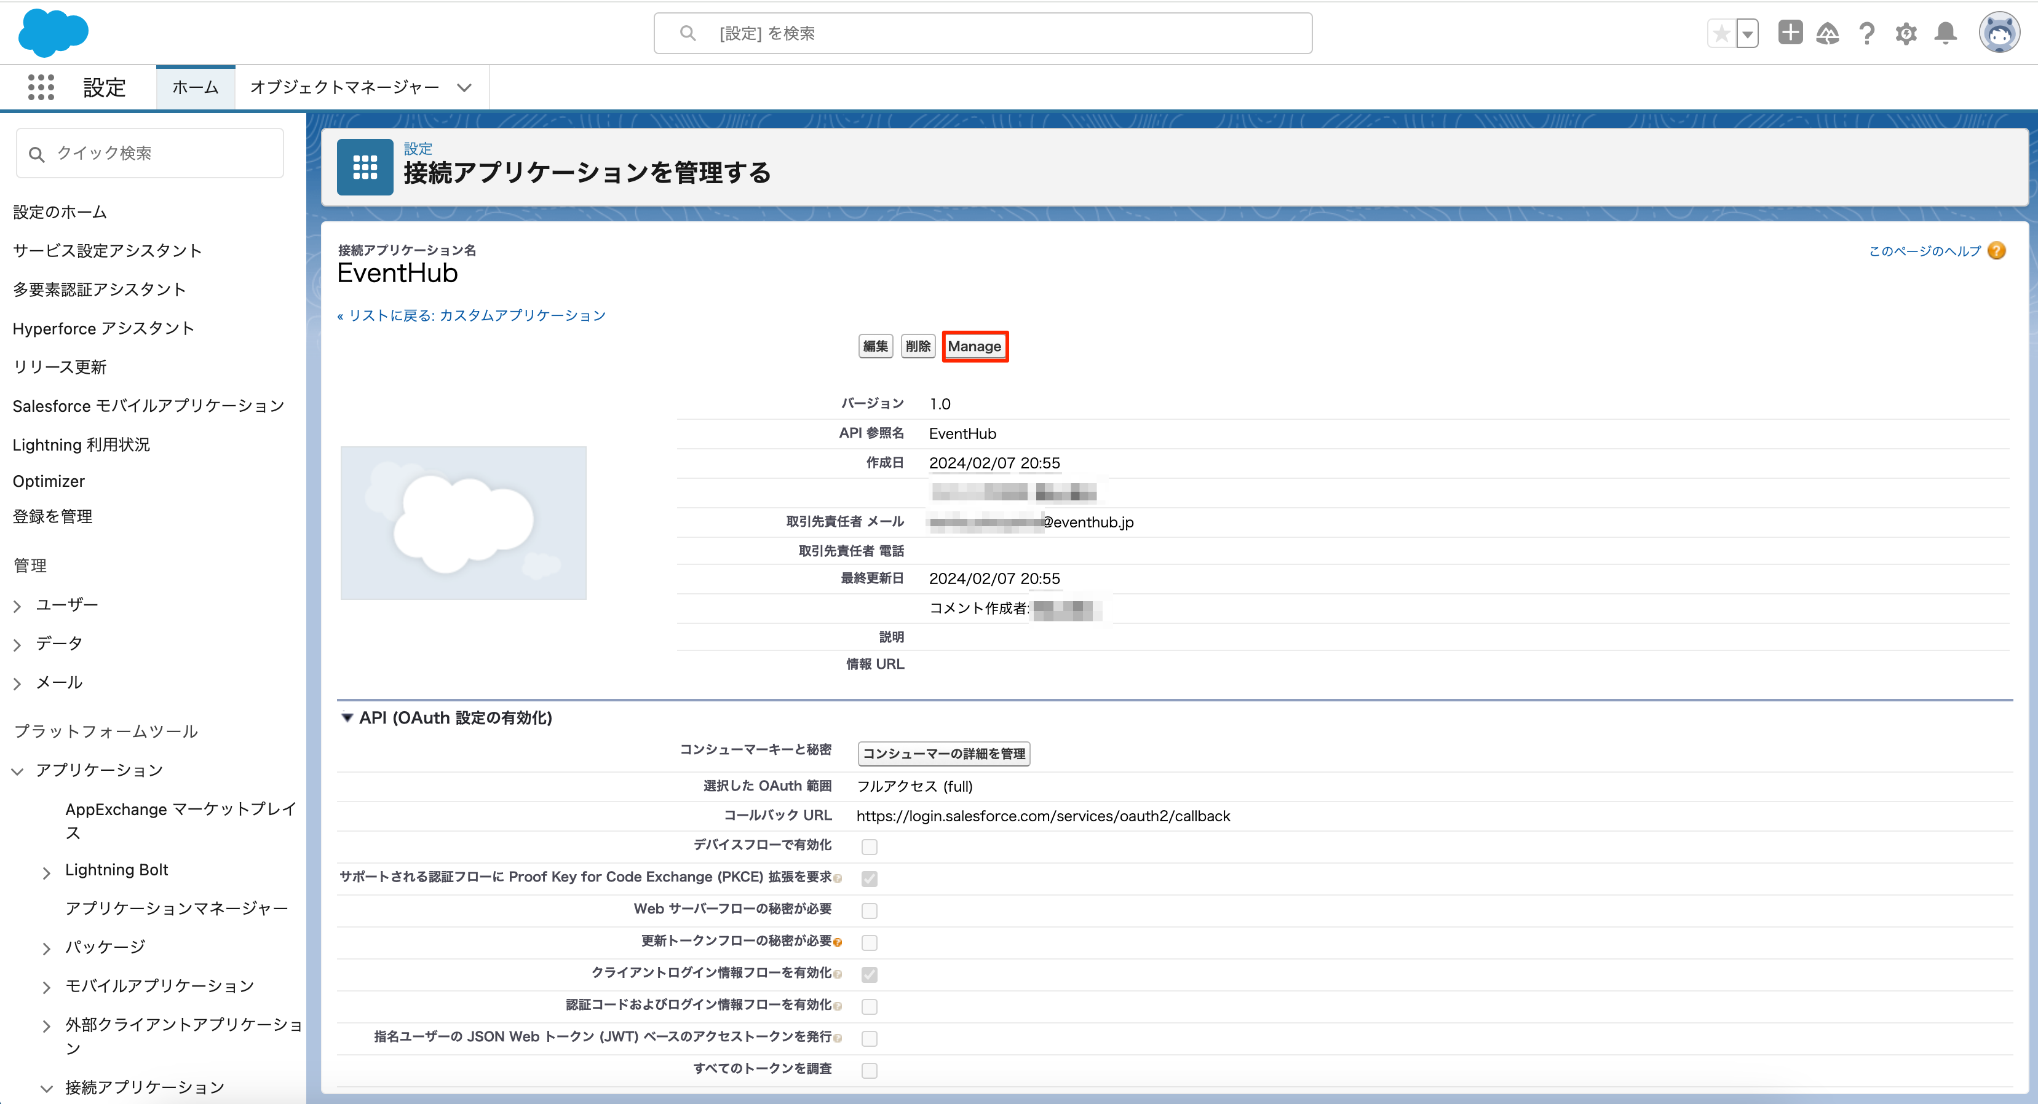Click the authorization code flow help icon
Viewport: 2038px width, 1104px height.
pyautogui.click(x=838, y=1006)
